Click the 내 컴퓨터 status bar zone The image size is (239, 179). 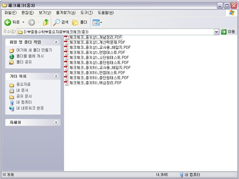190,175
